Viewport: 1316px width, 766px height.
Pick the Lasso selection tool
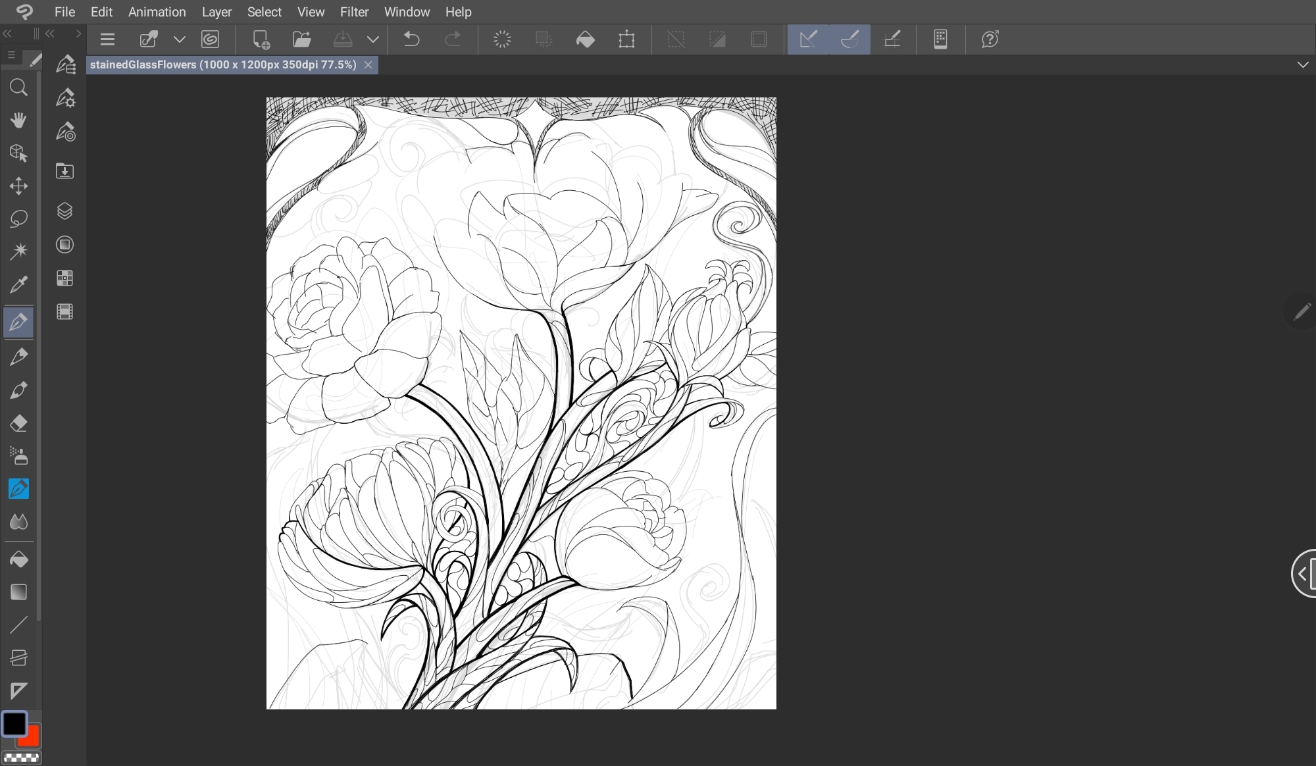pyautogui.click(x=18, y=219)
